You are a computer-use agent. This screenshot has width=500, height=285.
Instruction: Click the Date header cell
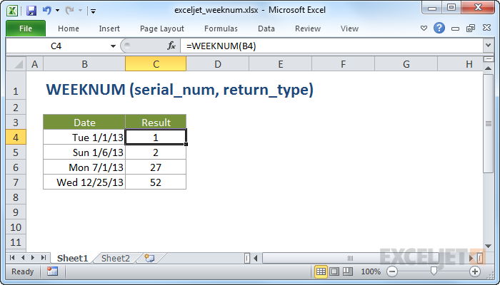pos(84,123)
